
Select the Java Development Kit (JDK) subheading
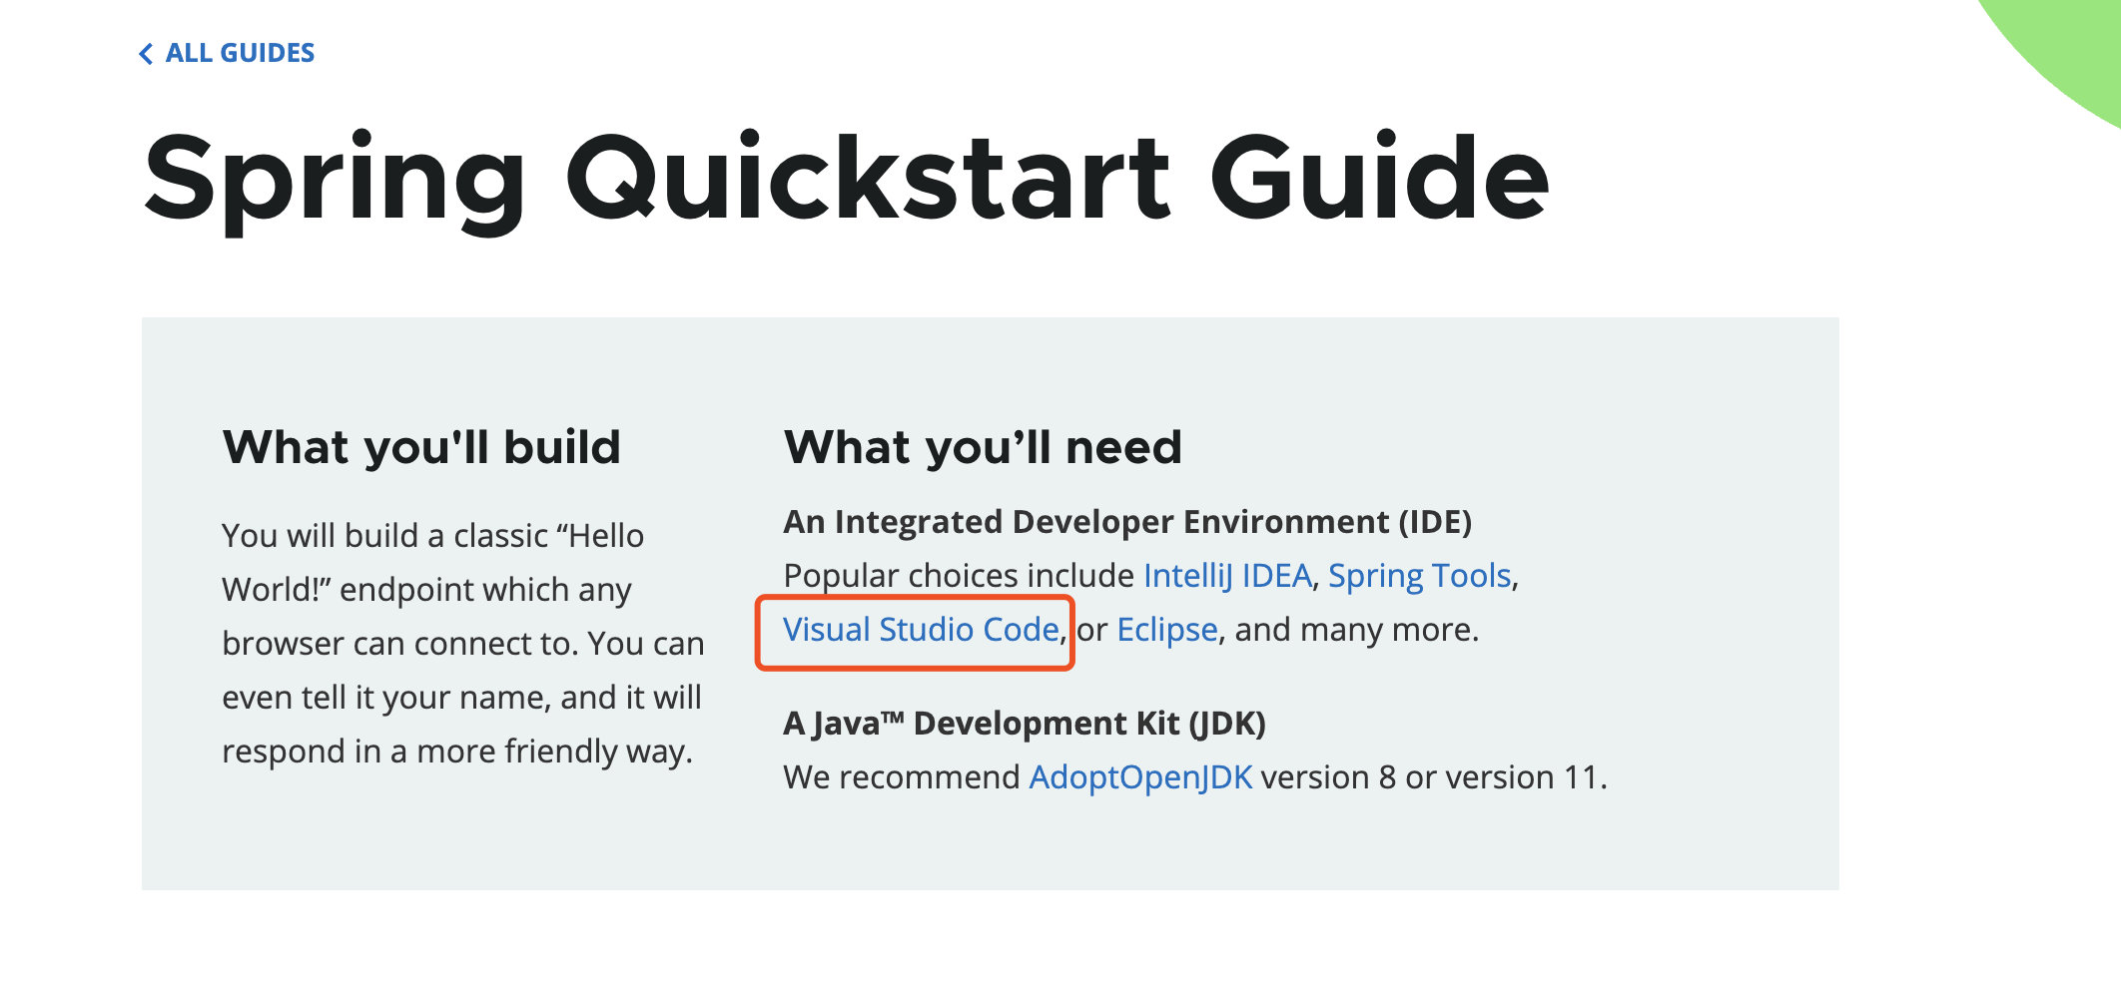click(x=1025, y=724)
